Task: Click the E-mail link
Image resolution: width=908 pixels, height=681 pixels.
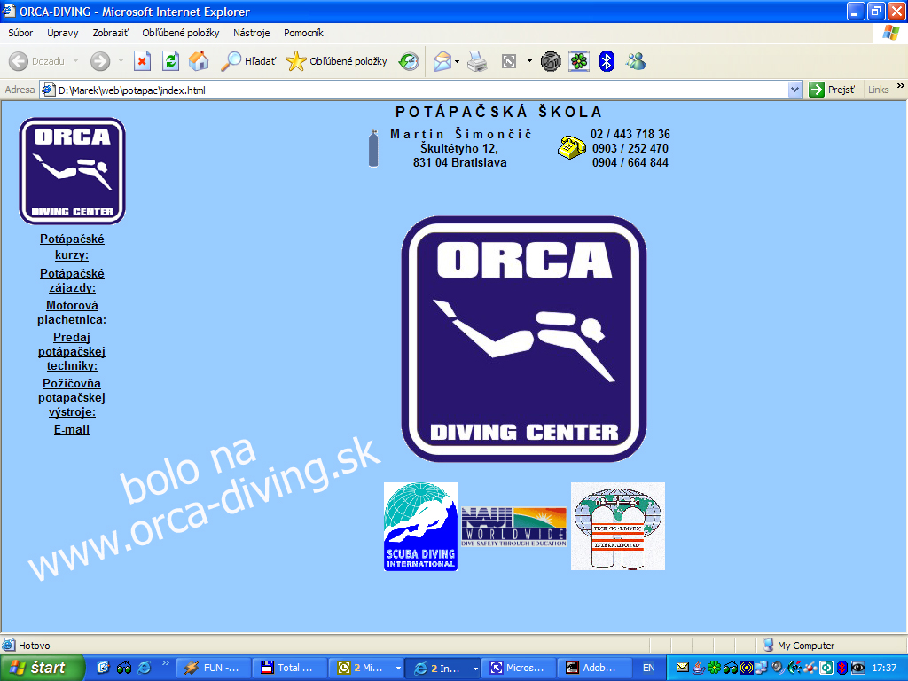Action: click(72, 430)
